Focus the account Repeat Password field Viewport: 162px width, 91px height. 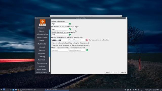click(x=77, y=40)
